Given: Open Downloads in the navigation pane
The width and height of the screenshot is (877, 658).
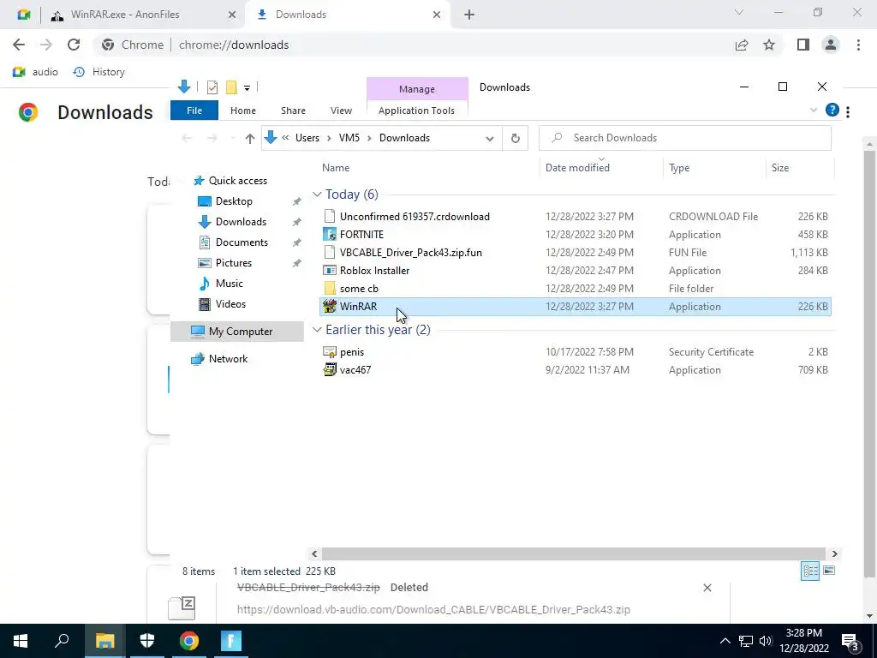Looking at the screenshot, I should coord(241,222).
